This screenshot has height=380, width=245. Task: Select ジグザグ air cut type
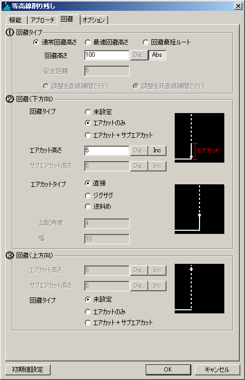(x=99, y=195)
